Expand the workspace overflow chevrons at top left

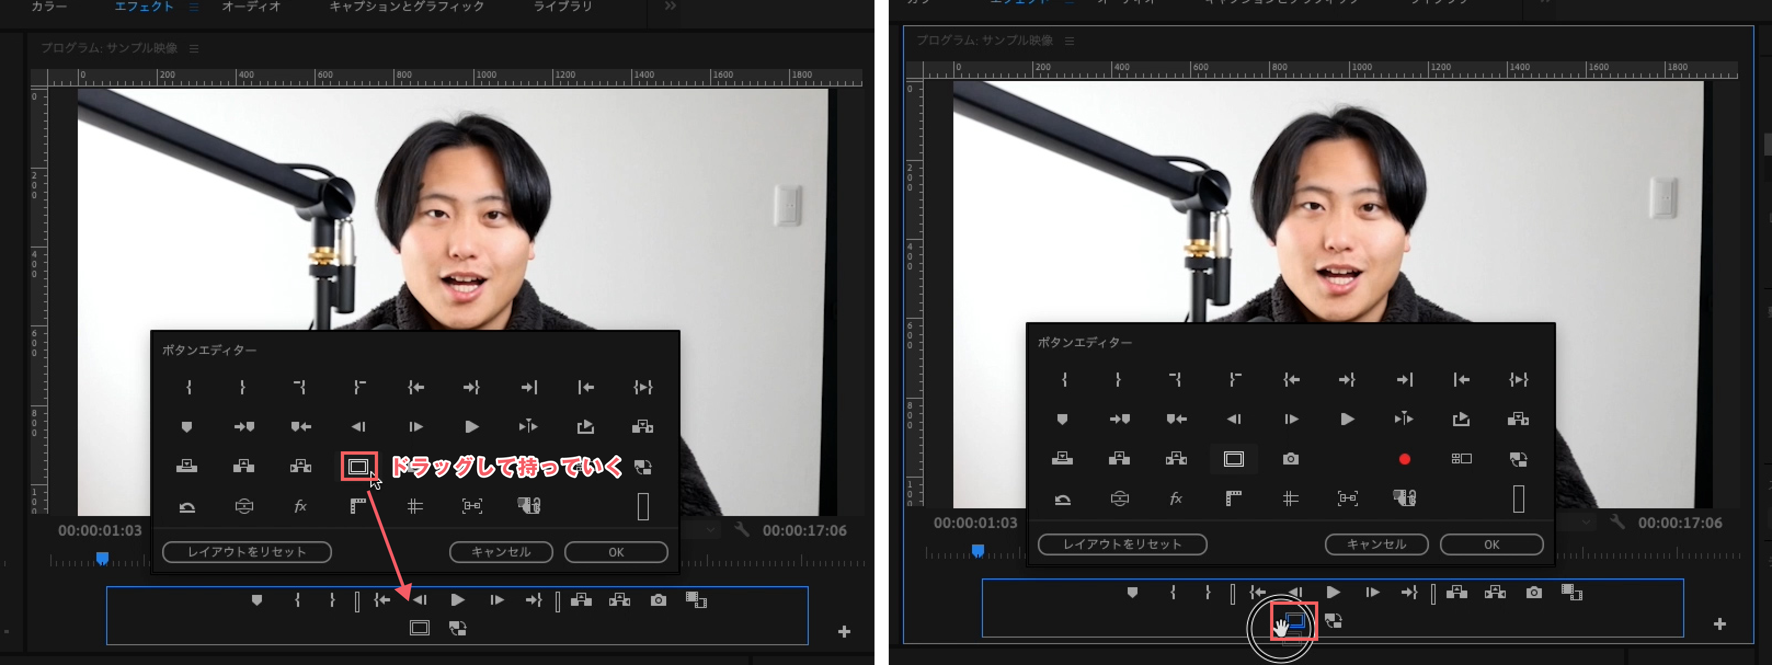coord(670,6)
